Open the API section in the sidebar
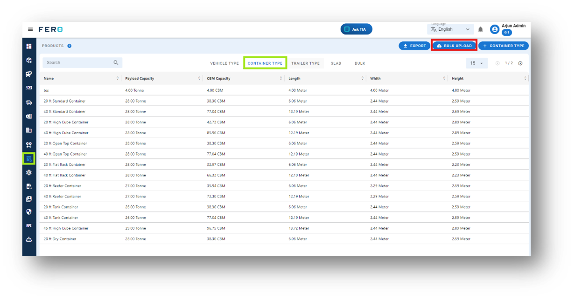Screen dimensions: 575x300 [29, 225]
